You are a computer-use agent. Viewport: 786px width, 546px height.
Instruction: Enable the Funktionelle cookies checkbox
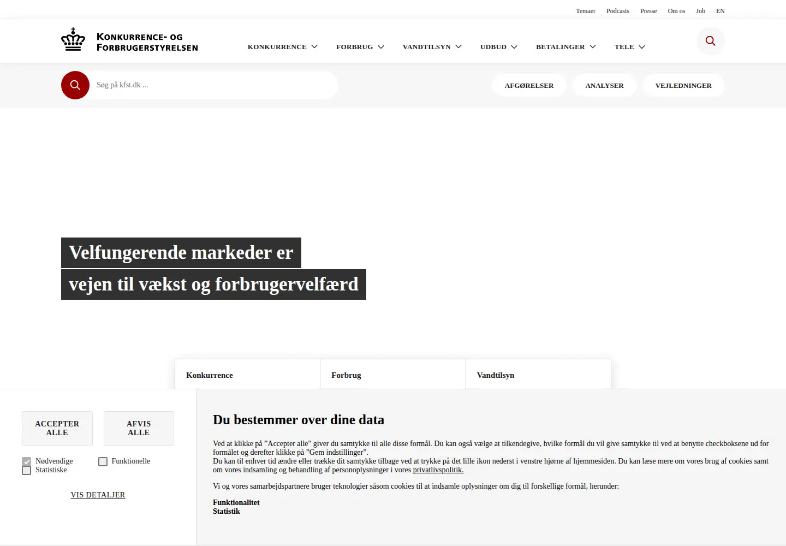103,461
